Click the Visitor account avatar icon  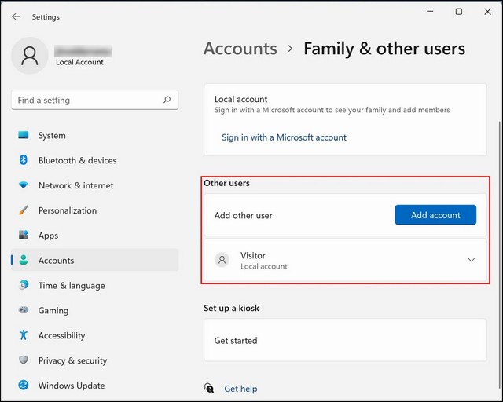pyautogui.click(x=222, y=260)
